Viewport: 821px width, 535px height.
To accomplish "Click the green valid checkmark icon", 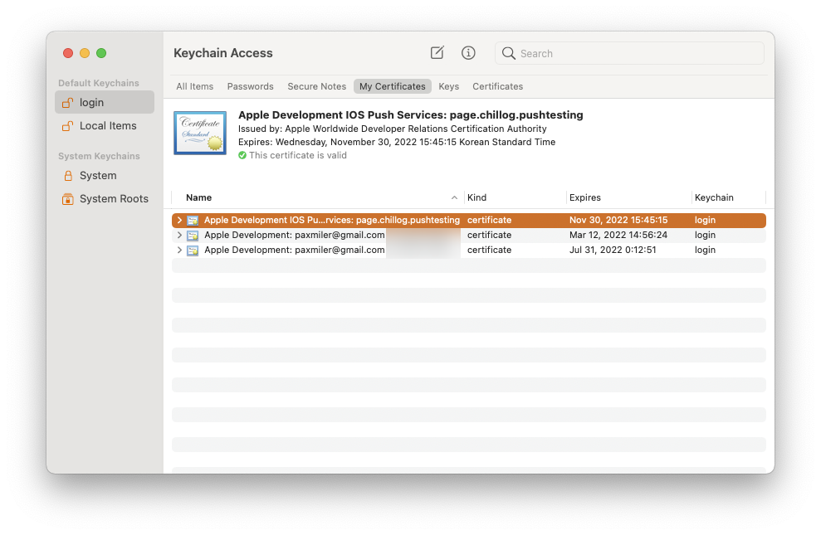I will tap(242, 155).
